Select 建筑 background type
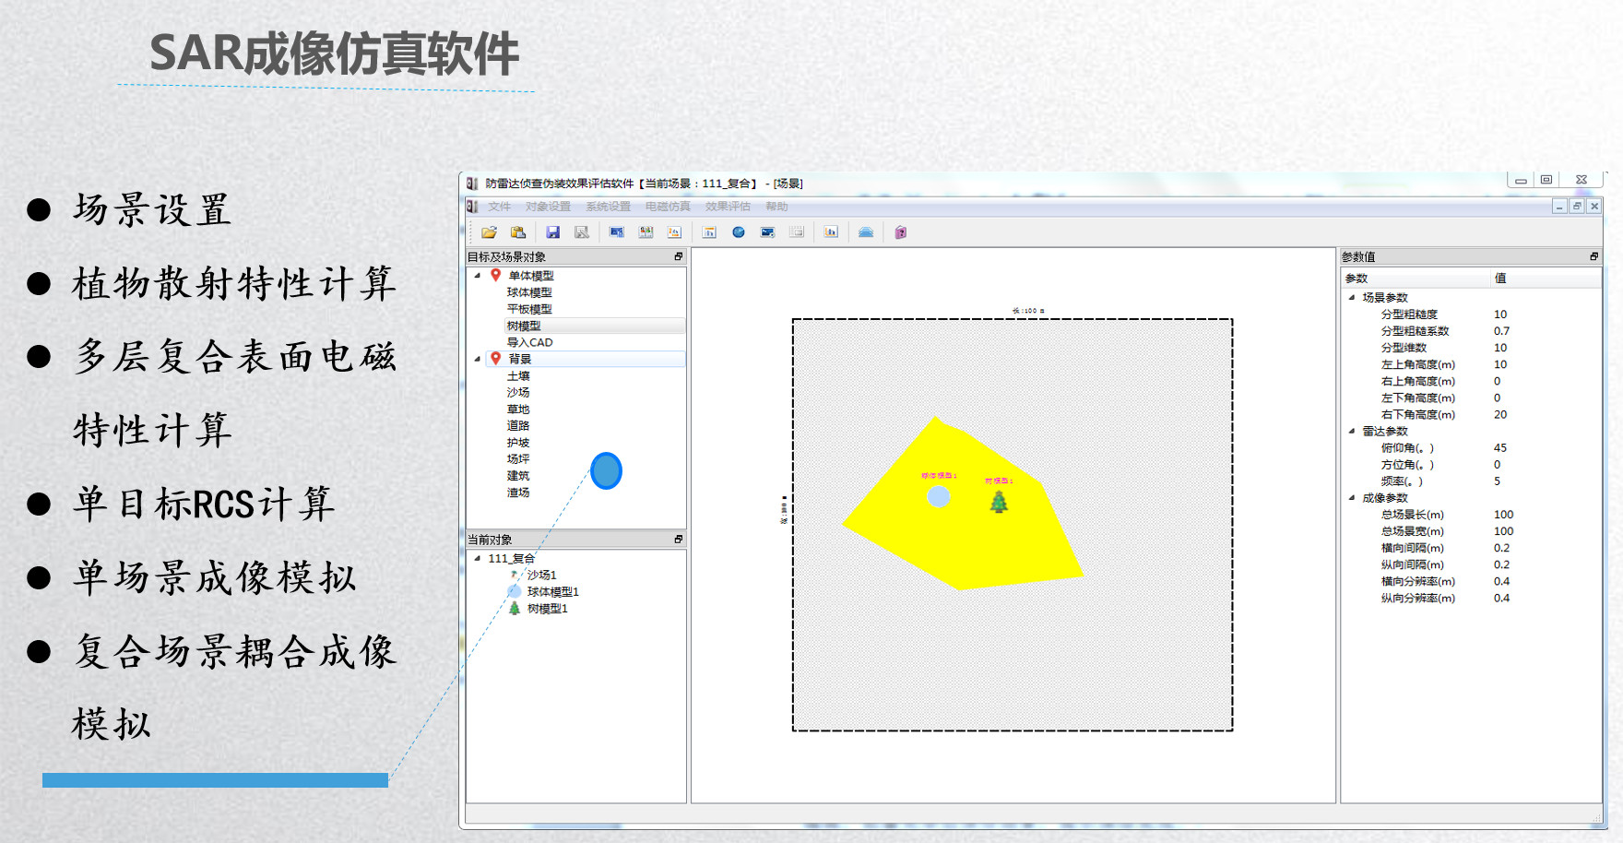This screenshot has width=1623, height=843. (518, 476)
